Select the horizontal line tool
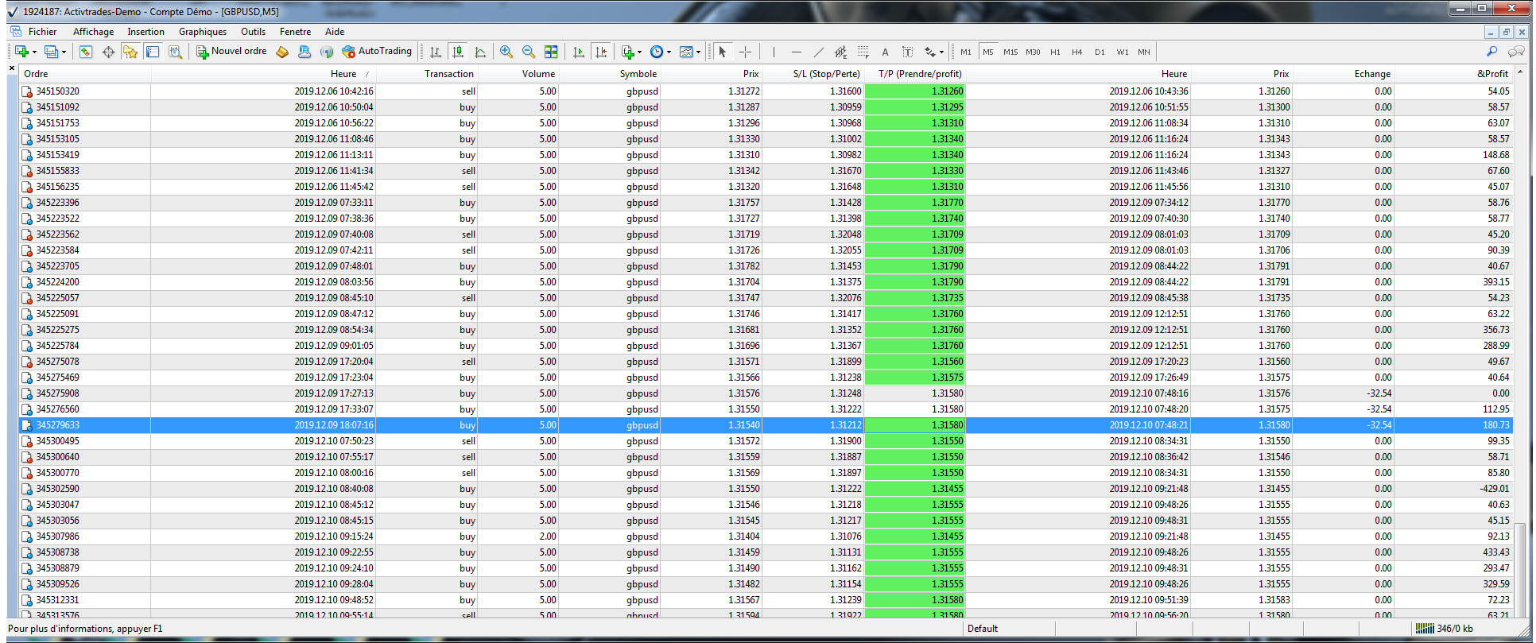The image size is (1536, 643). pos(796,52)
